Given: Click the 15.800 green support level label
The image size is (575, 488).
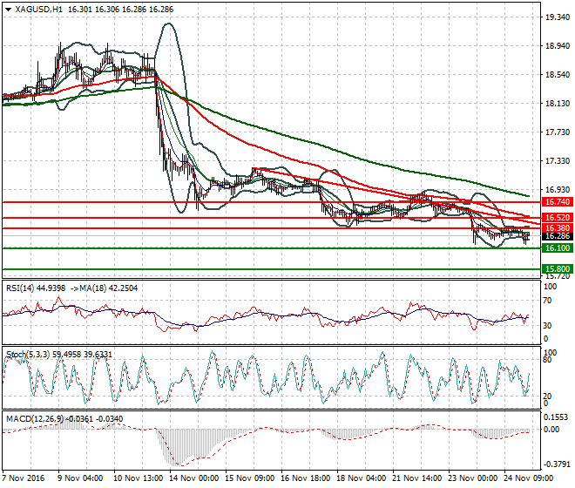Looking at the screenshot, I should 557,268.
